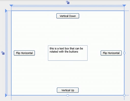Click the horizontal column rail bar at top
This screenshot has height=101, width=130.
68,6
